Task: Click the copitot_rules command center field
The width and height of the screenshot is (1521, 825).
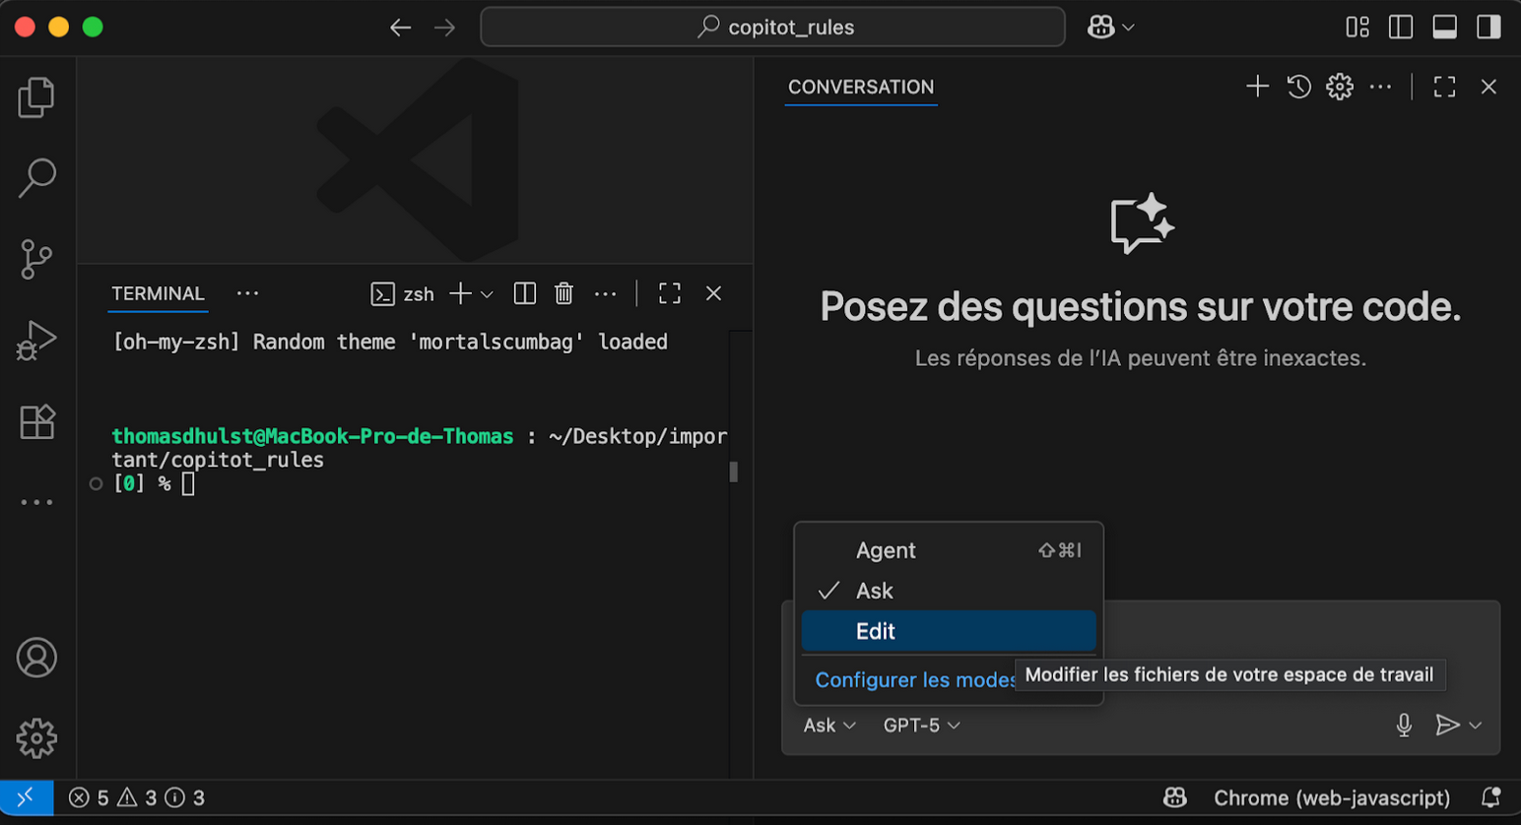Action: [772, 27]
